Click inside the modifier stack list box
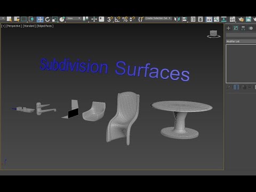 coord(241,63)
